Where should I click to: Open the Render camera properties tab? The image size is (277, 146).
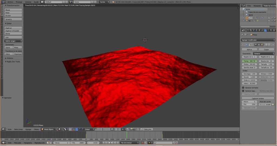tap(248, 30)
